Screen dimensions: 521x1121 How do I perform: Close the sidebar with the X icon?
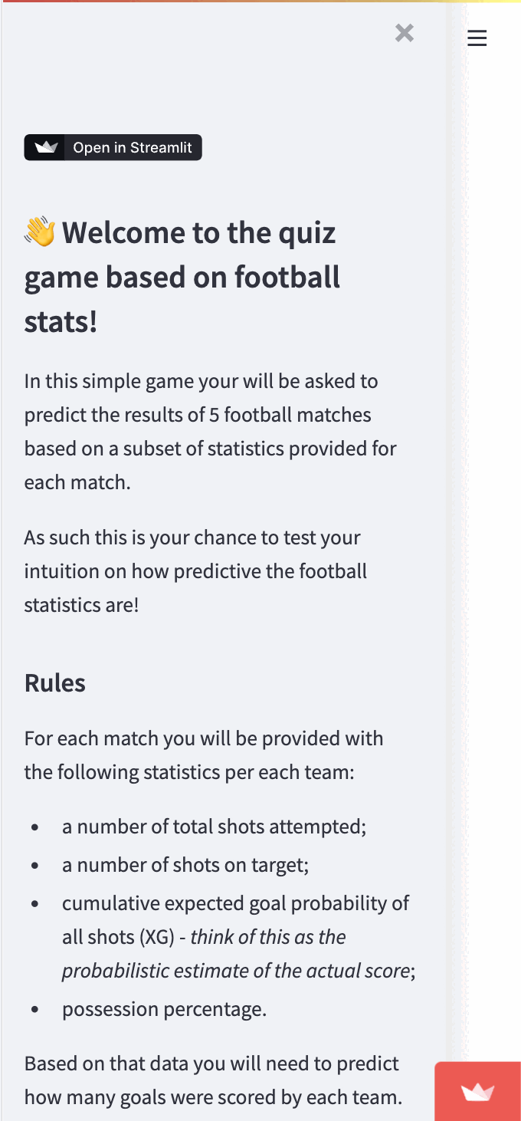click(405, 32)
